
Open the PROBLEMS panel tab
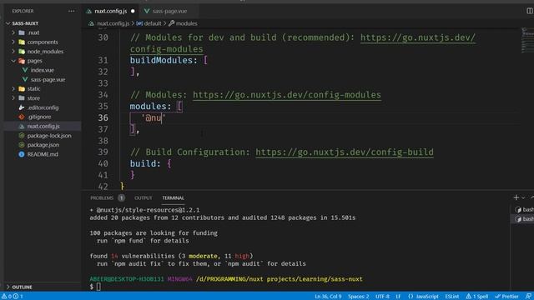pos(102,197)
